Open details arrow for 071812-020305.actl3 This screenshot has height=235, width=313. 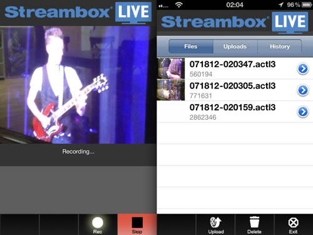(303, 90)
